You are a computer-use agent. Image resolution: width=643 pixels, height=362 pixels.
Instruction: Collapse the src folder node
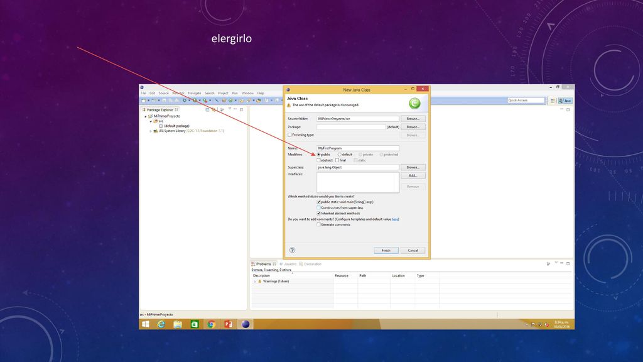point(151,121)
